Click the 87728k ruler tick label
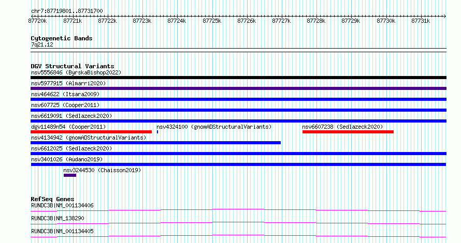461x243 pixels. pos(316,21)
